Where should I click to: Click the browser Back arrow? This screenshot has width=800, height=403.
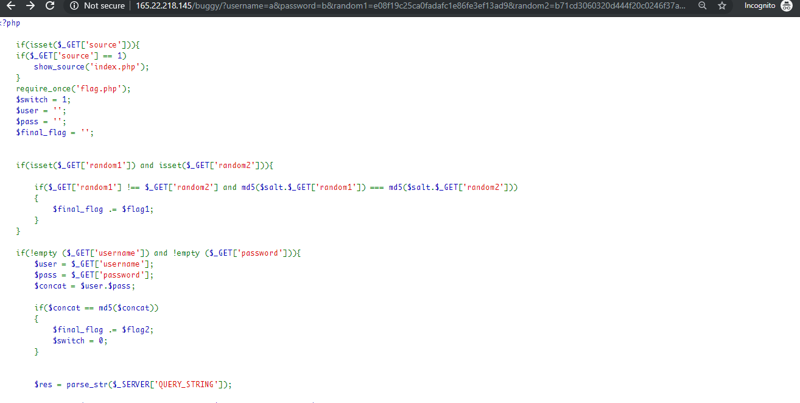(11, 5)
